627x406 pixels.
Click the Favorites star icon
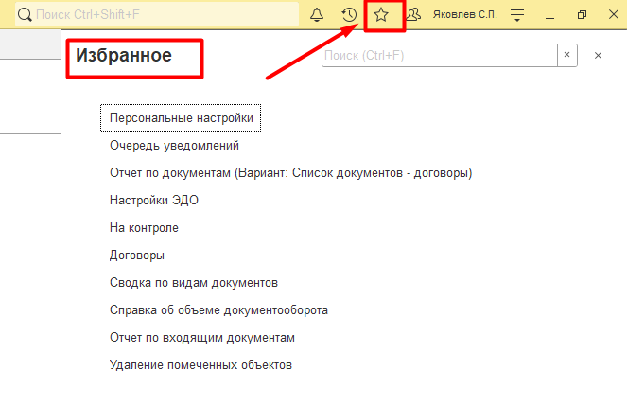coord(381,15)
